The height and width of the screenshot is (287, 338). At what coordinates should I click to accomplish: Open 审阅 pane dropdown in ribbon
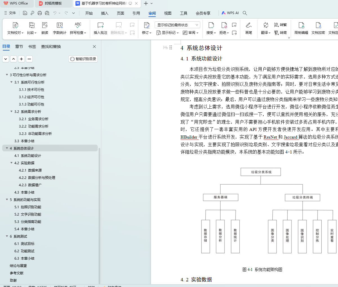coord(191,33)
